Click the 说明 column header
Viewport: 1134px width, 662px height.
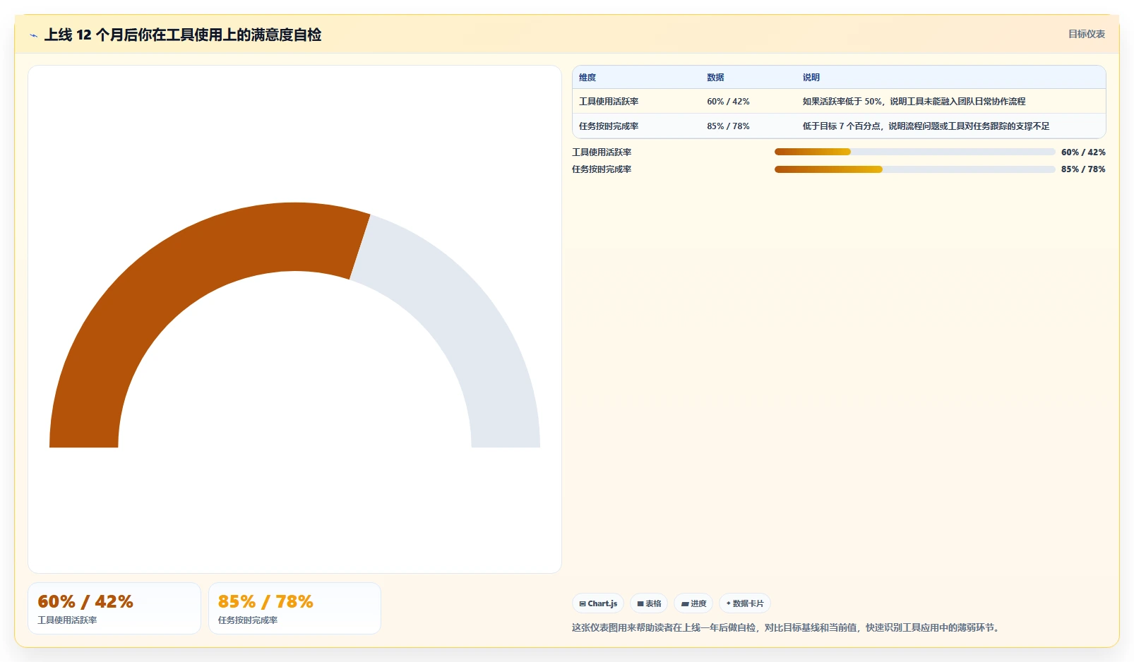pyautogui.click(x=811, y=78)
